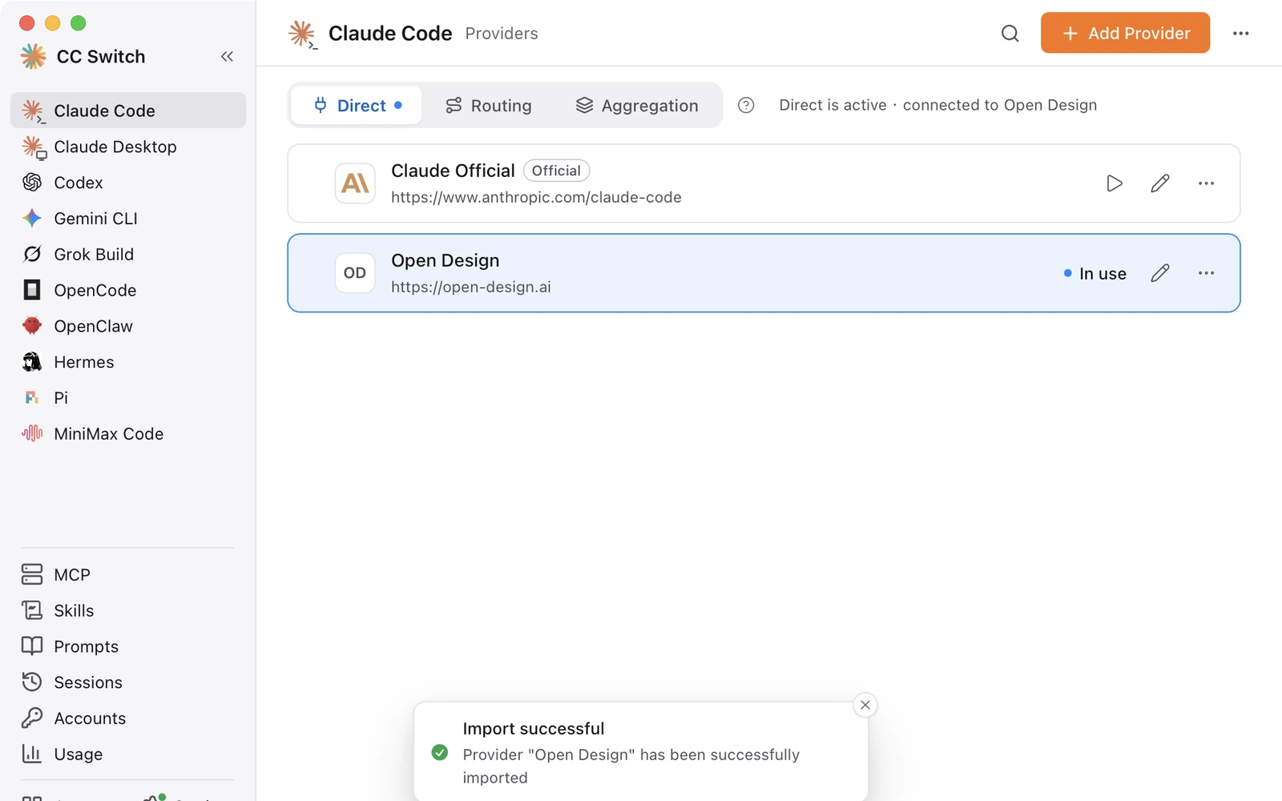1282x801 pixels.
Task: Click the MiniMax Code waveform icon
Action: point(32,433)
